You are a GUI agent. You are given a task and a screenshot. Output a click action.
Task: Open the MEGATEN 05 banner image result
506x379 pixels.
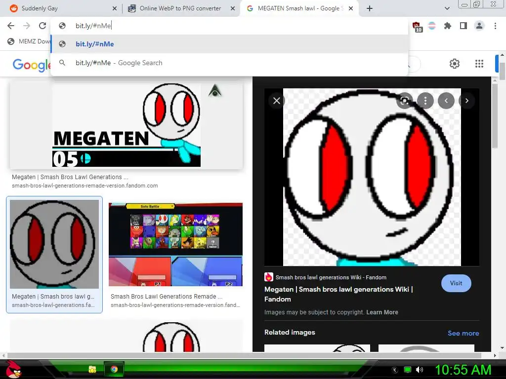(126, 125)
